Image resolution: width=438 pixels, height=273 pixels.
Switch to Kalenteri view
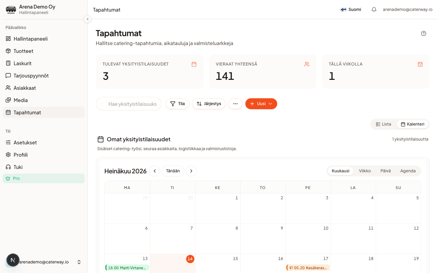[x=412, y=124]
